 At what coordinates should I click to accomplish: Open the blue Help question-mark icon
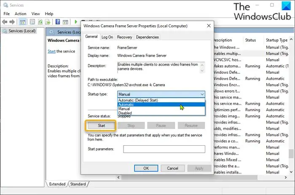pos(58,22)
